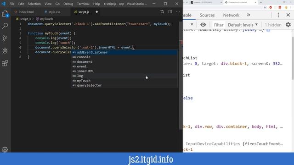
Task: Click the console Filter input field
Action: tap(219, 25)
